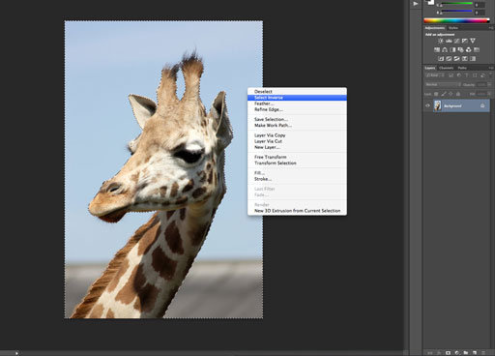Pick a color from the rainbow spectrum bar
495x356 pixels.
pos(456,20)
